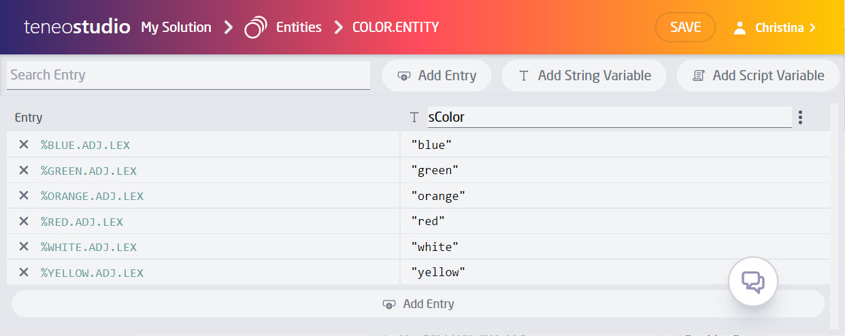The height and width of the screenshot is (336, 845).
Task: Remove the %RED.ADJ.LEX entry
Action: (24, 221)
